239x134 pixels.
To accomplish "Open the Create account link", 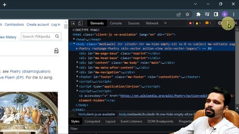I will click(38, 25).
